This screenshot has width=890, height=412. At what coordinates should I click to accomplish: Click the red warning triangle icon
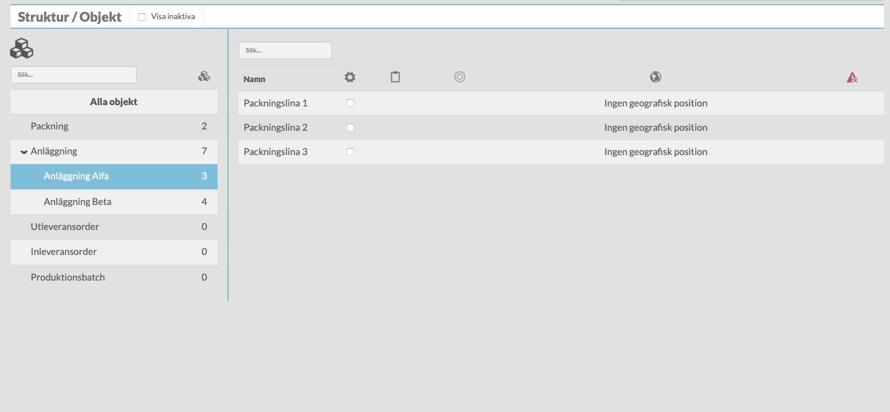click(x=852, y=78)
